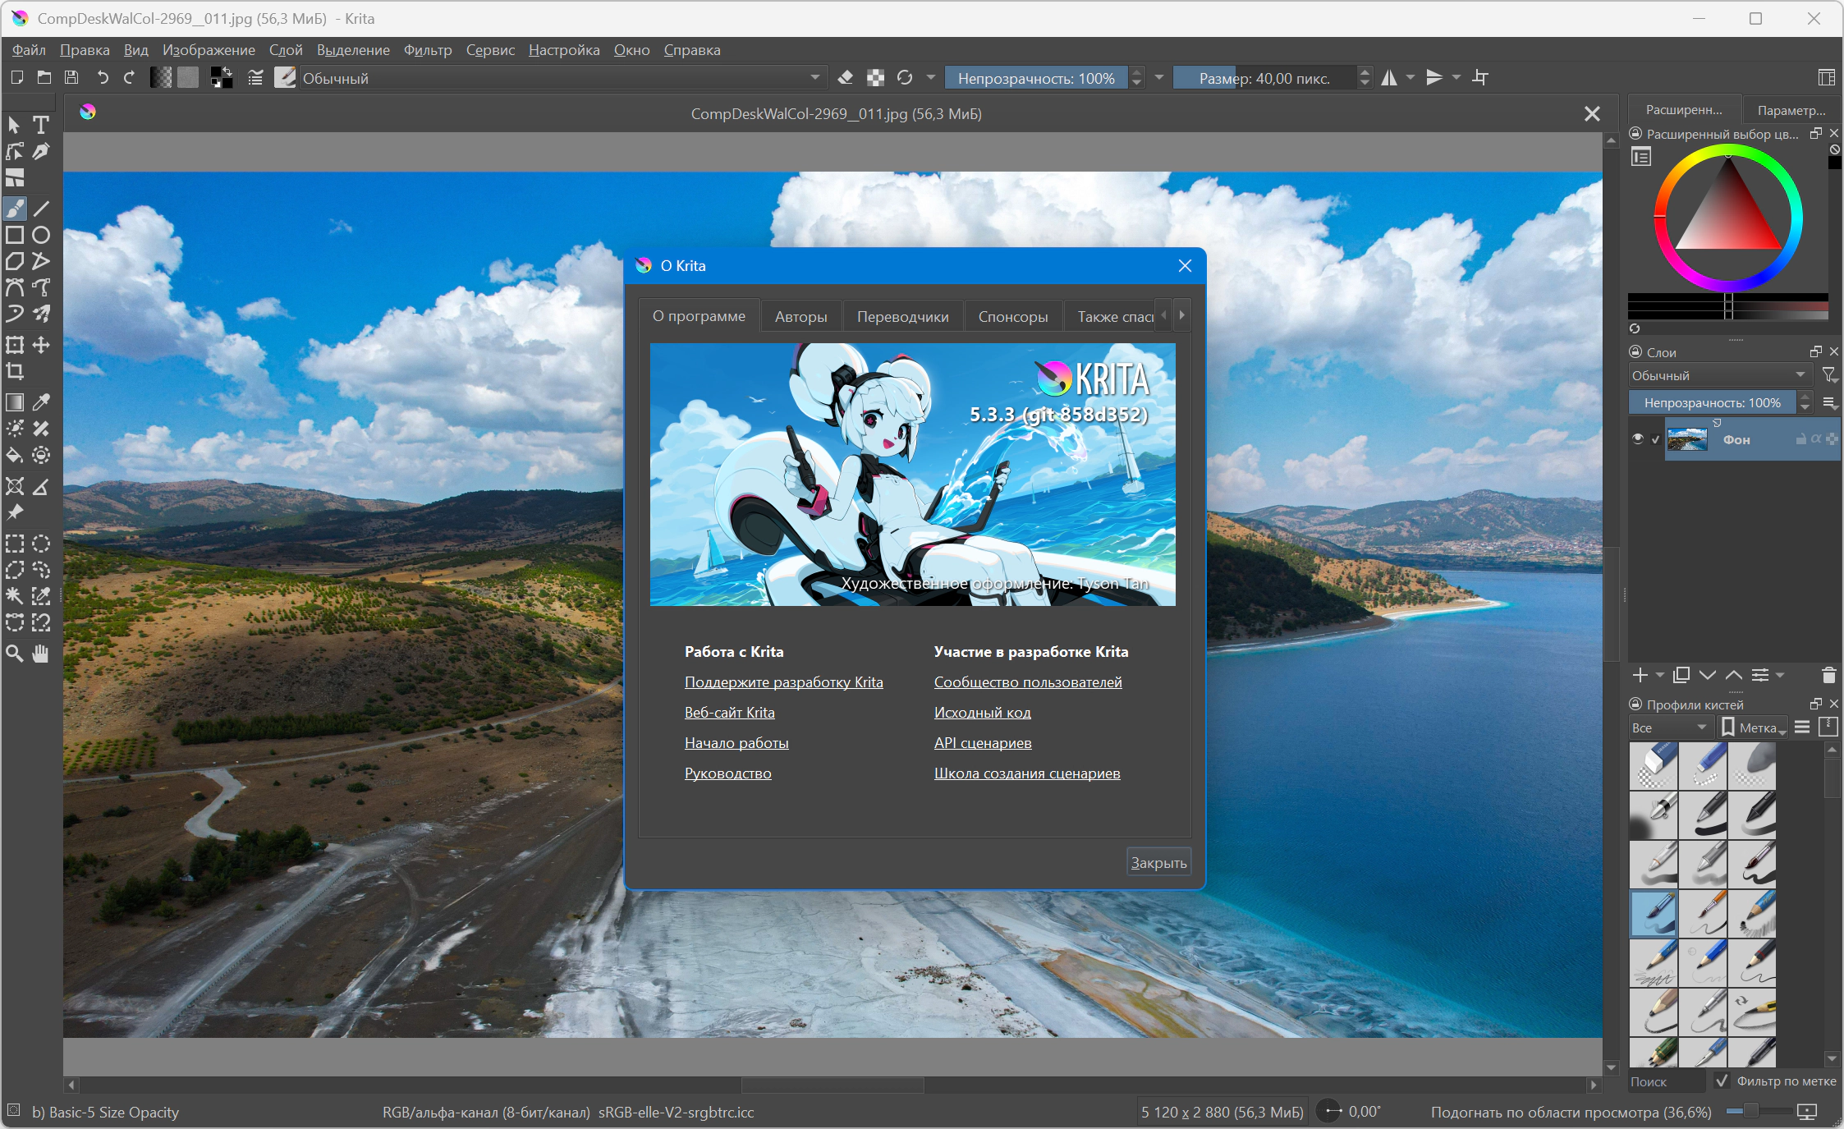The image size is (1844, 1129).
Task: Click the Undo arrow in the toolbar
Action: (103, 77)
